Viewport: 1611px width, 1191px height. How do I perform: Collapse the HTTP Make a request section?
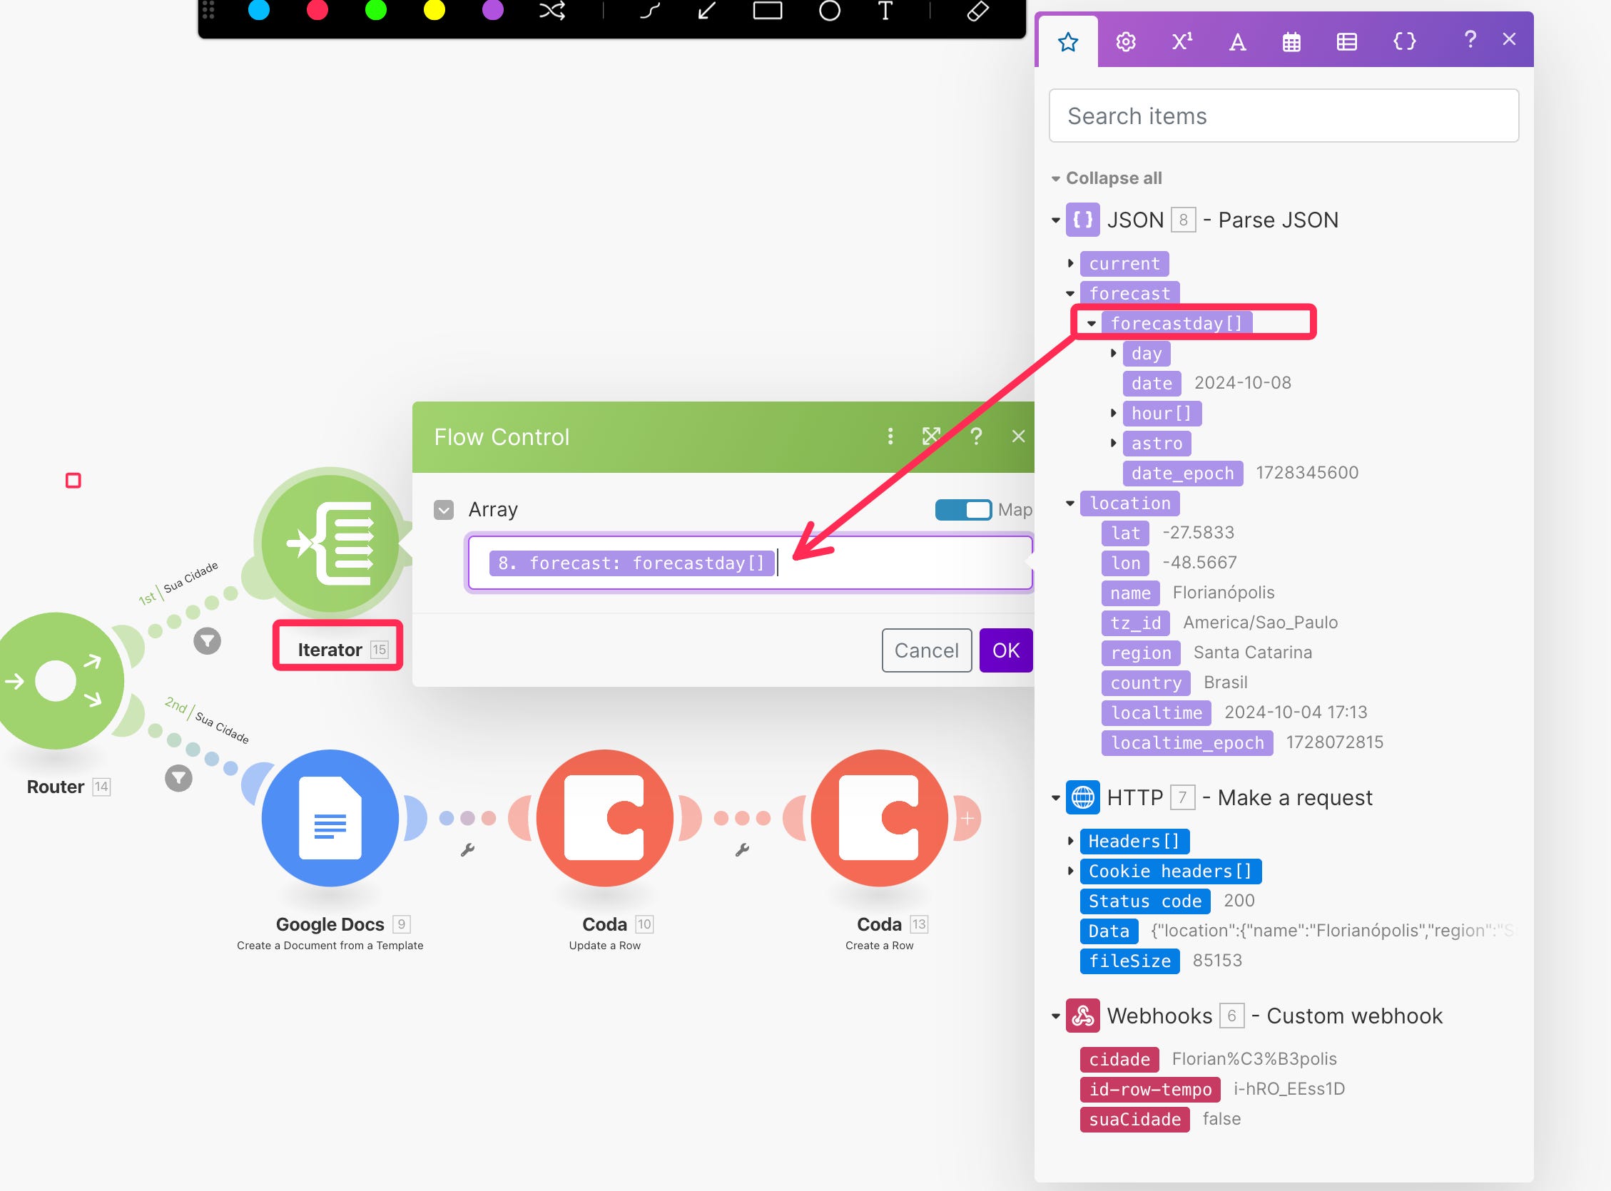(1056, 798)
